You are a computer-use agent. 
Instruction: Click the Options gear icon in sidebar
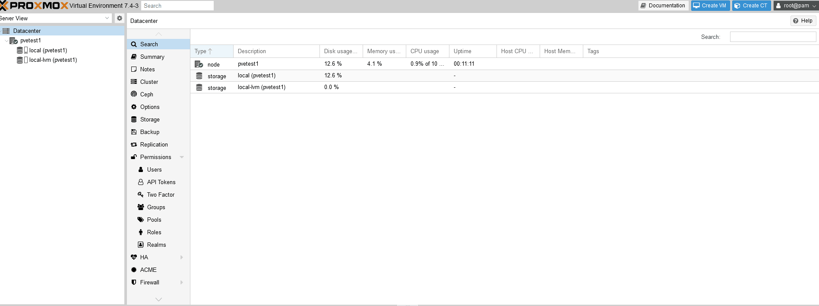pyautogui.click(x=134, y=107)
